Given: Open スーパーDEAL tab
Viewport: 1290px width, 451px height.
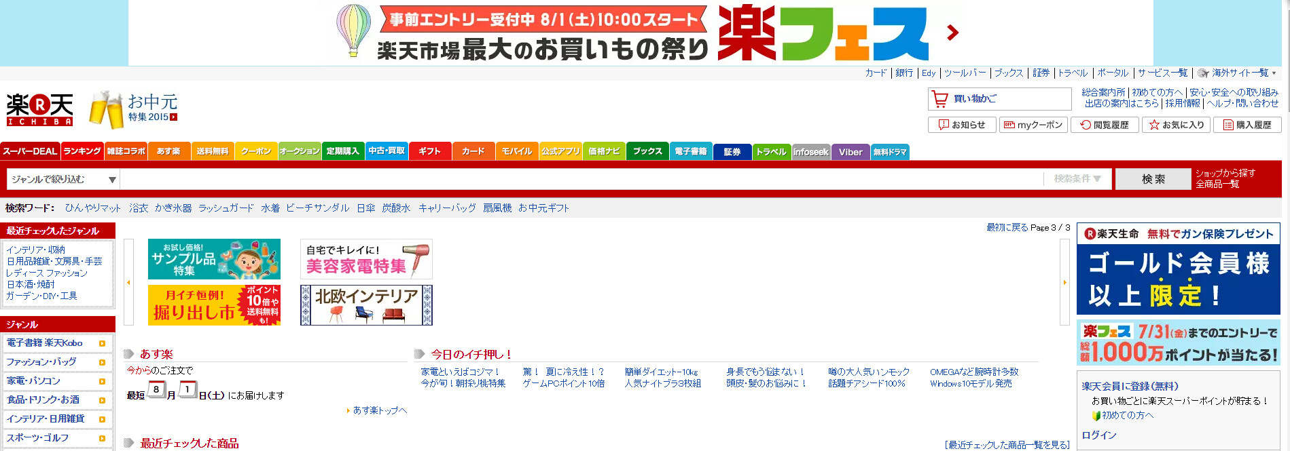Looking at the screenshot, I should [x=30, y=151].
